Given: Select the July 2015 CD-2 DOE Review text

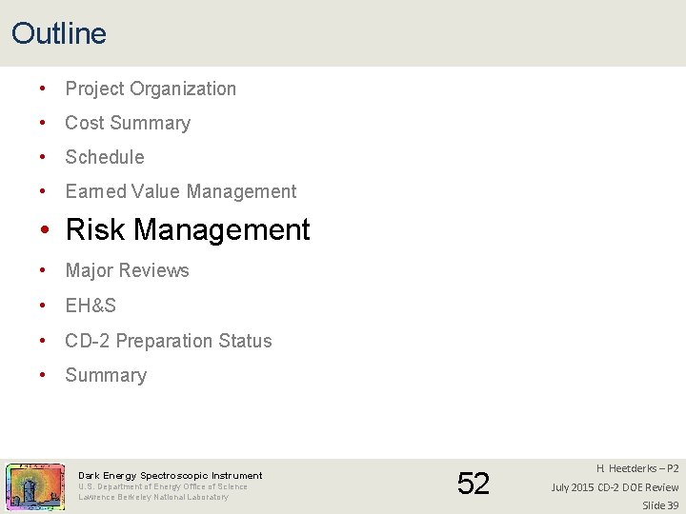Looking at the screenshot, I should click(x=615, y=487).
